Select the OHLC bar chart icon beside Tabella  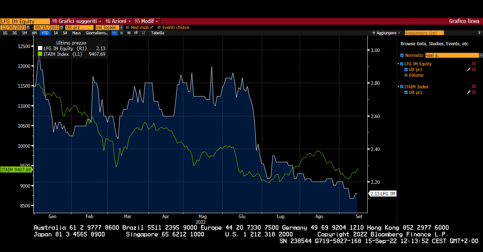(143, 33)
